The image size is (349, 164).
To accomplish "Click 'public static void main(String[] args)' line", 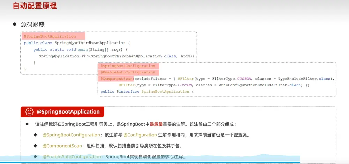I will click(x=80, y=49).
